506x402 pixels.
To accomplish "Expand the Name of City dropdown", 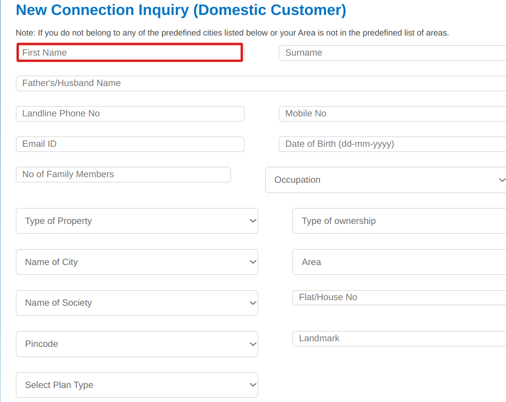I will [137, 262].
